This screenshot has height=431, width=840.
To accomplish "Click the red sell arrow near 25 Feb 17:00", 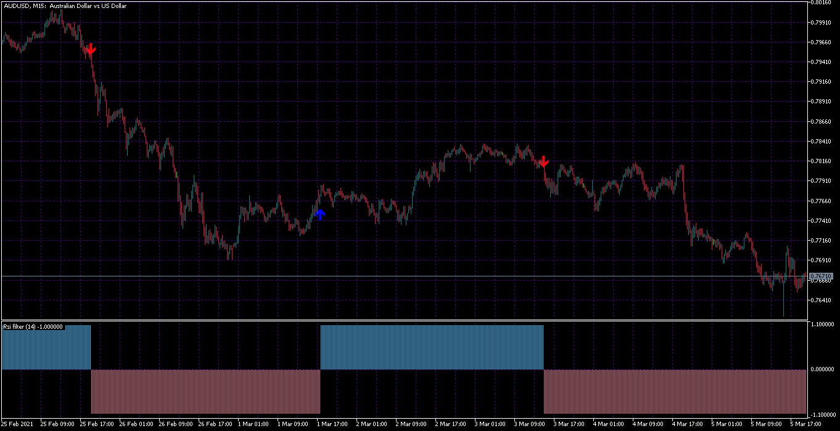I will point(91,49).
